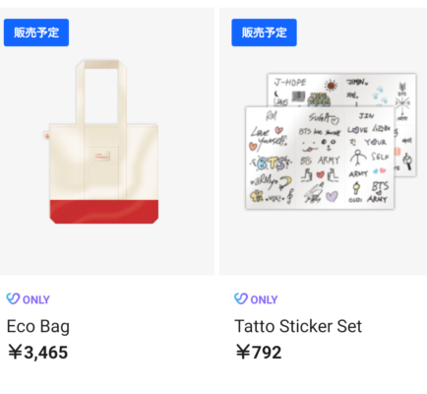Click the SUGA column on the sticker sheet

320,158
